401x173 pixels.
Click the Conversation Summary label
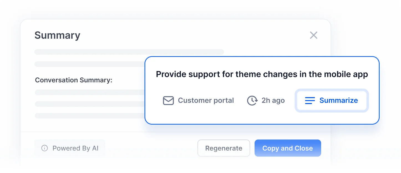(73, 80)
